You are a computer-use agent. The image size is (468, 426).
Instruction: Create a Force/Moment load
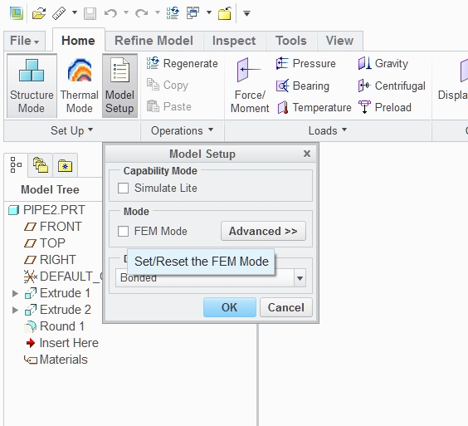250,86
